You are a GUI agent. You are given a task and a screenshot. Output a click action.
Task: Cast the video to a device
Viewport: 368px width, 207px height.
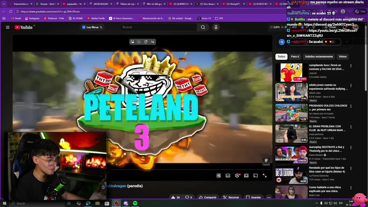point(255,176)
